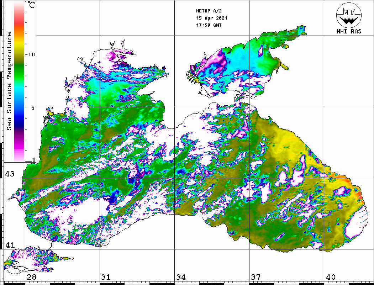
Task: Click the longitude 31 label
Action: (x=106, y=277)
